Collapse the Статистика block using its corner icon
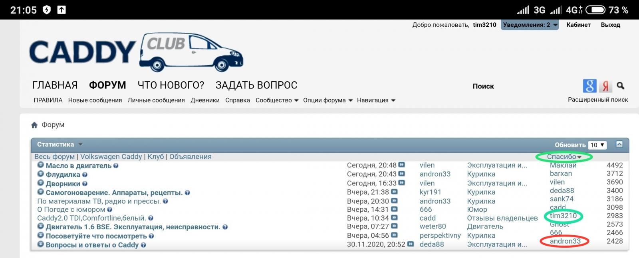Screen dimensions: 639x258 point(619,144)
